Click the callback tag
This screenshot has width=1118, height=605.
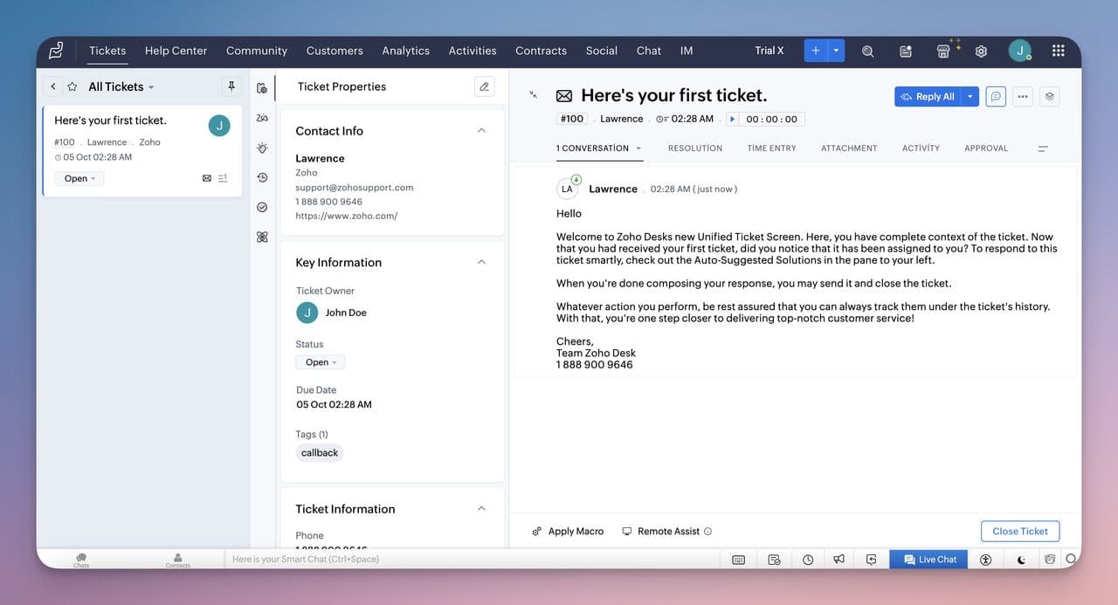[x=320, y=453]
